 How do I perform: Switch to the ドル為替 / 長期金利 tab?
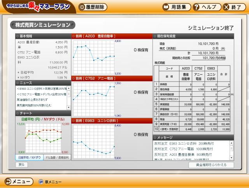pyautogui.click(x=57, y=158)
